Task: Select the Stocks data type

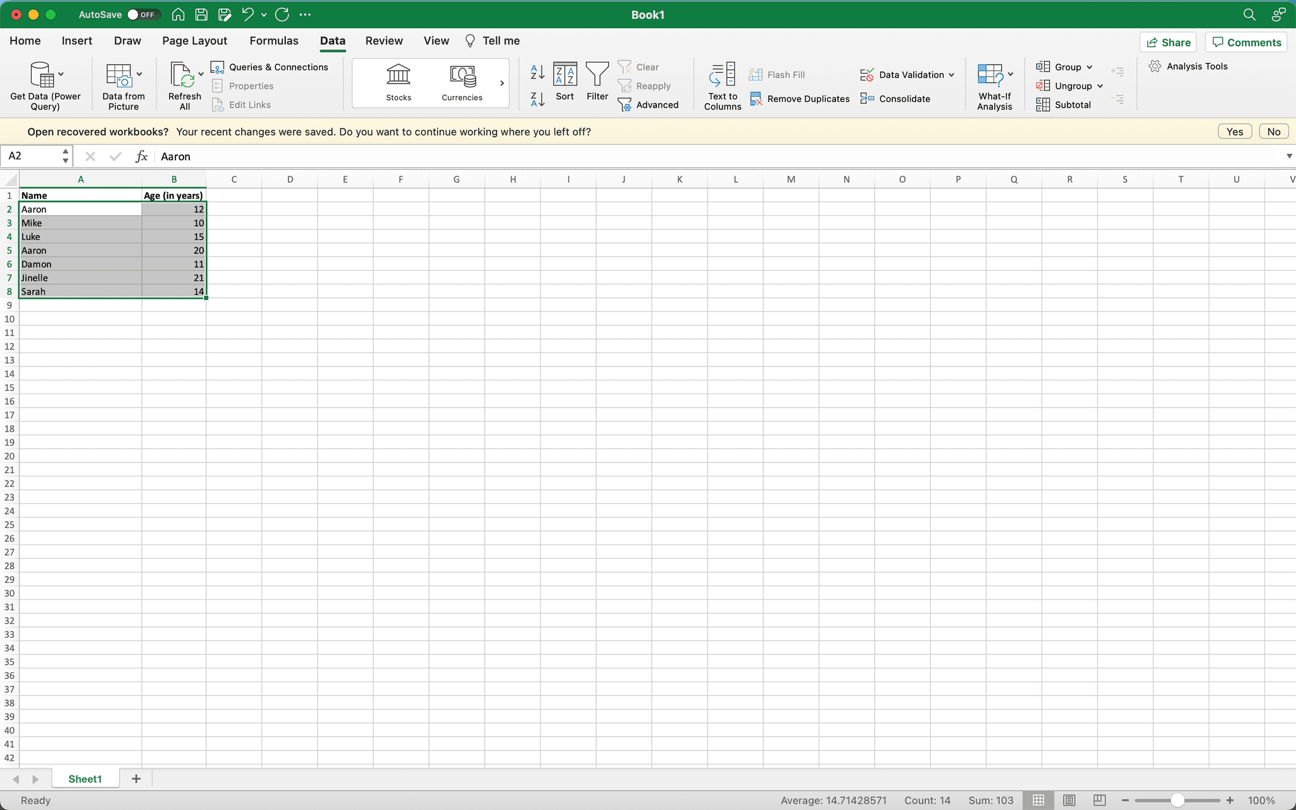Action: (x=398, y=83)
